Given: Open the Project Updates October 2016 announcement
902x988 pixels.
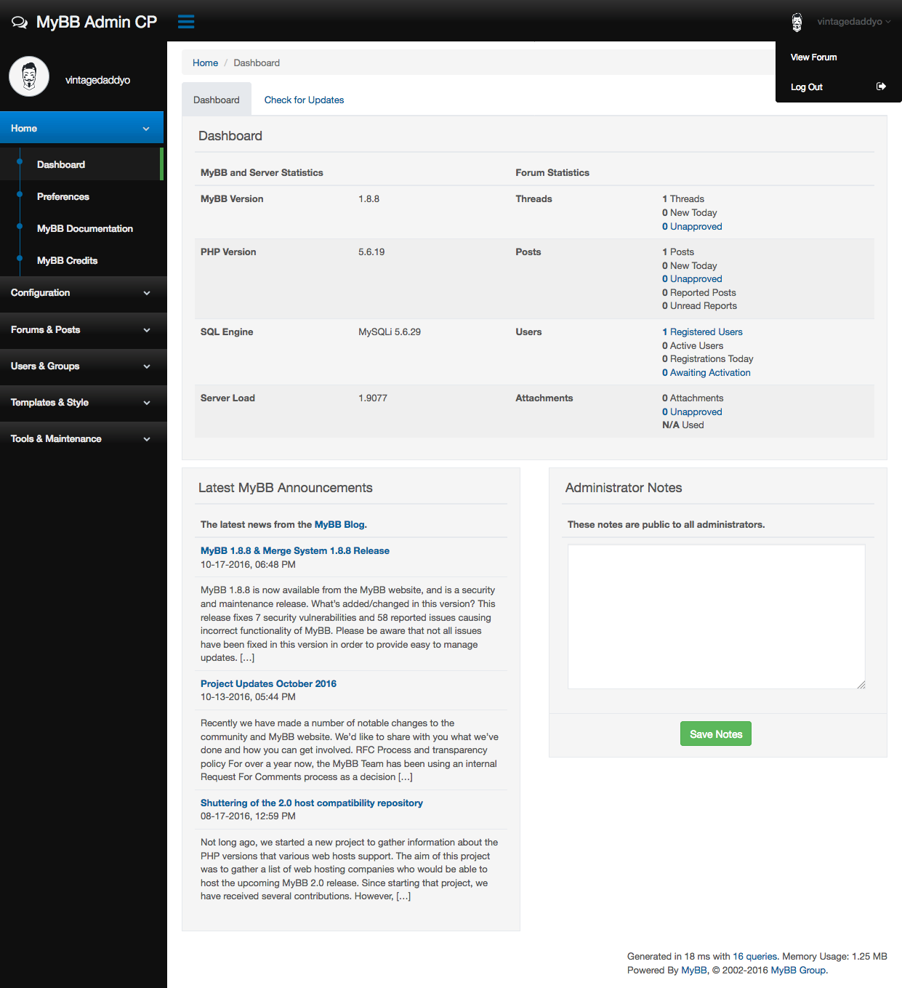Looking at the screenshot, I should point(268,684).
